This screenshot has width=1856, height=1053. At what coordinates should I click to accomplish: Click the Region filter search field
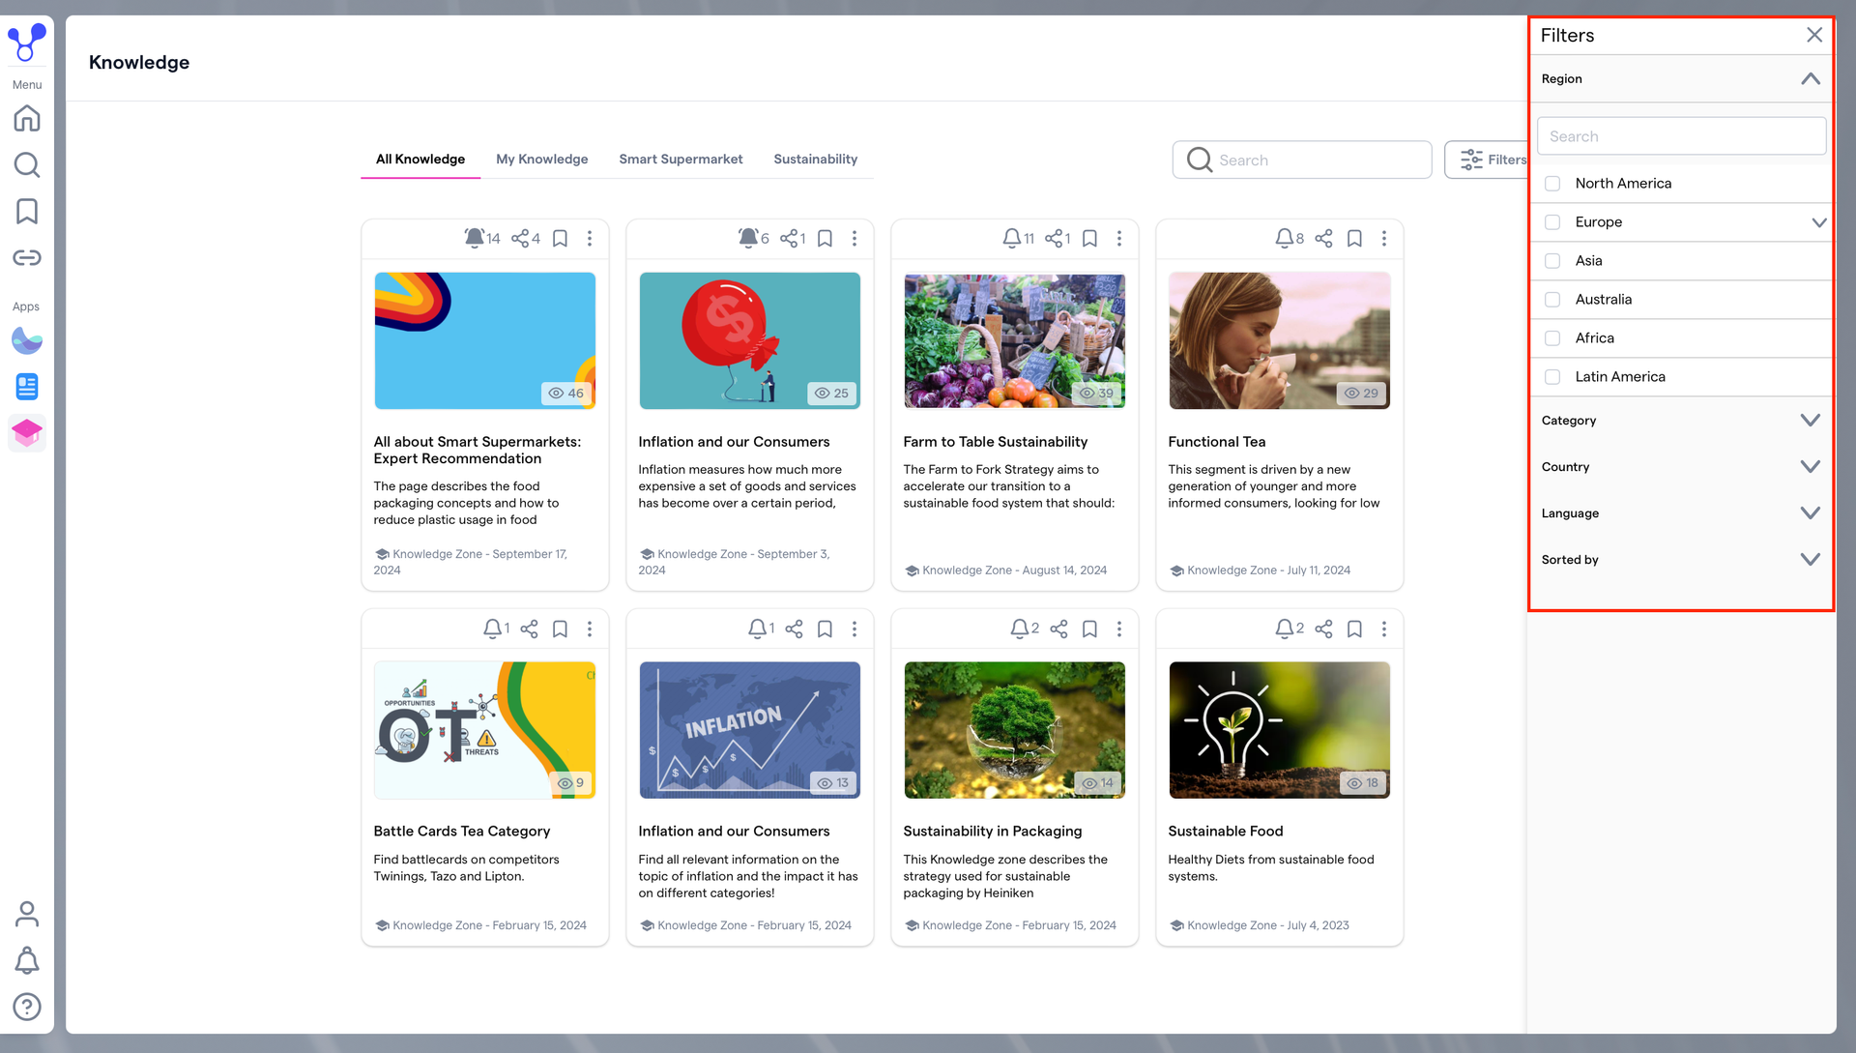point(1681,136)
